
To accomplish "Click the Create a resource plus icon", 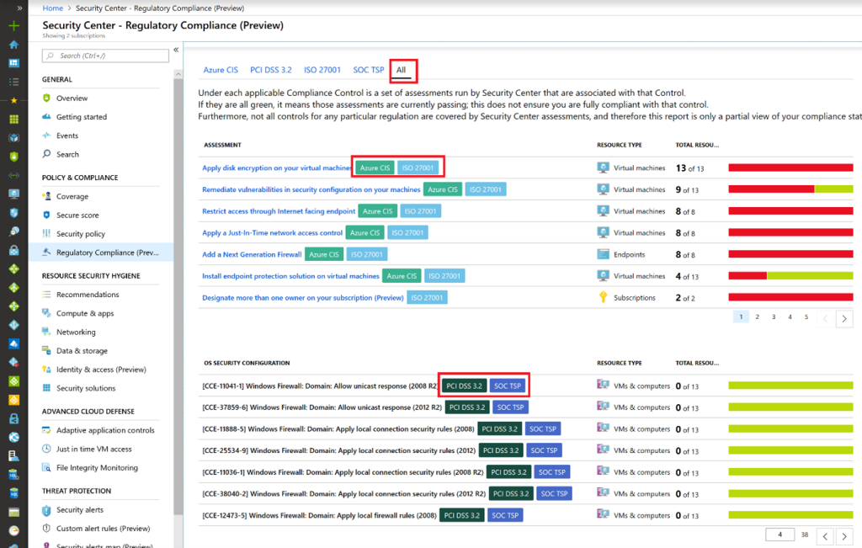I will click(x=13, y=25).
